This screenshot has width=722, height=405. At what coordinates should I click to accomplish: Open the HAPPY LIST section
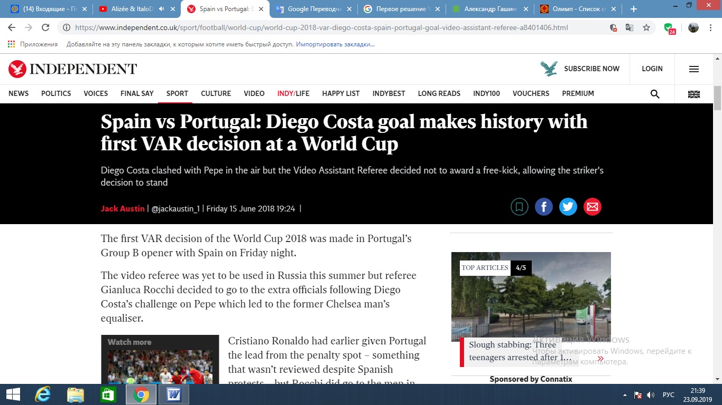pos(341,93)
